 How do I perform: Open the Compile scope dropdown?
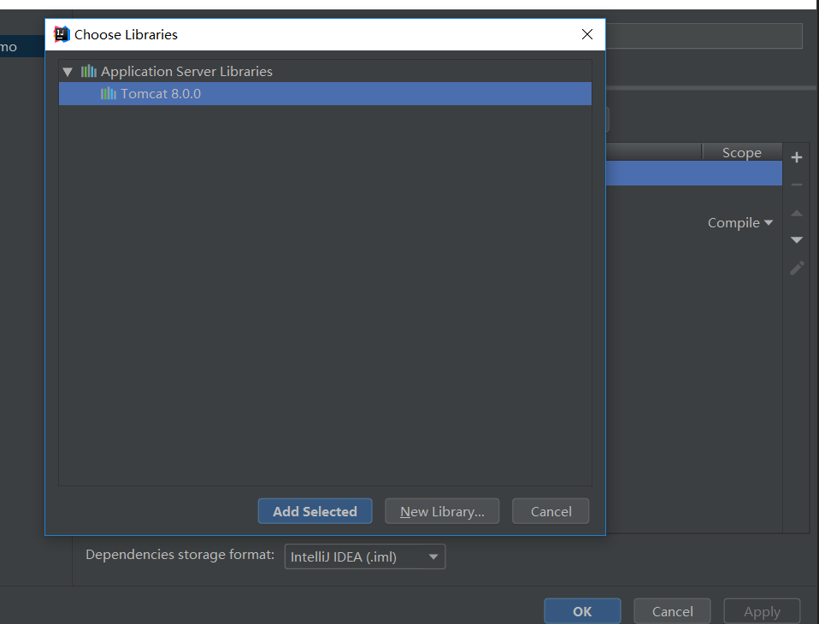pos(740,223)
